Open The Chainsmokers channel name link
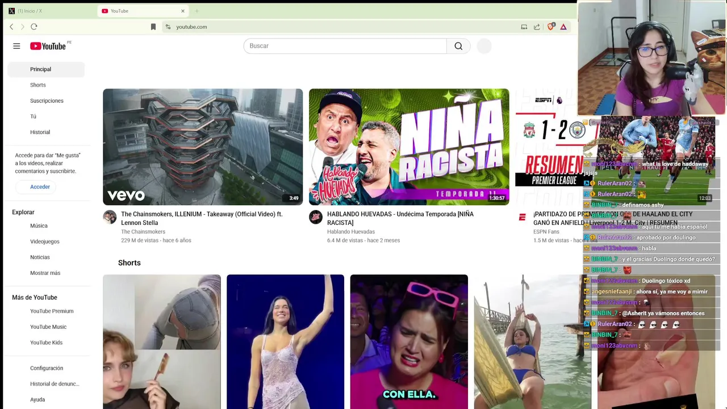Image resolution: width=727 pixels, height=409 pixels. point(143,232)
